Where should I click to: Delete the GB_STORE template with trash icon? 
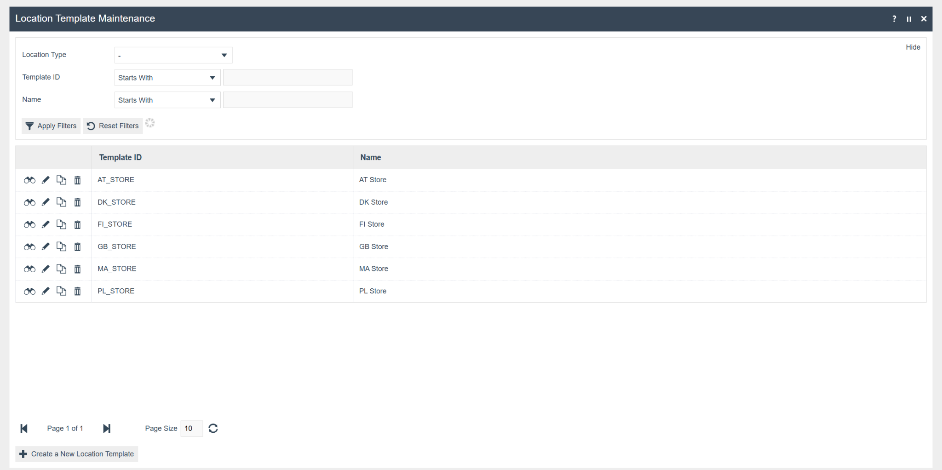coord(77,247)
